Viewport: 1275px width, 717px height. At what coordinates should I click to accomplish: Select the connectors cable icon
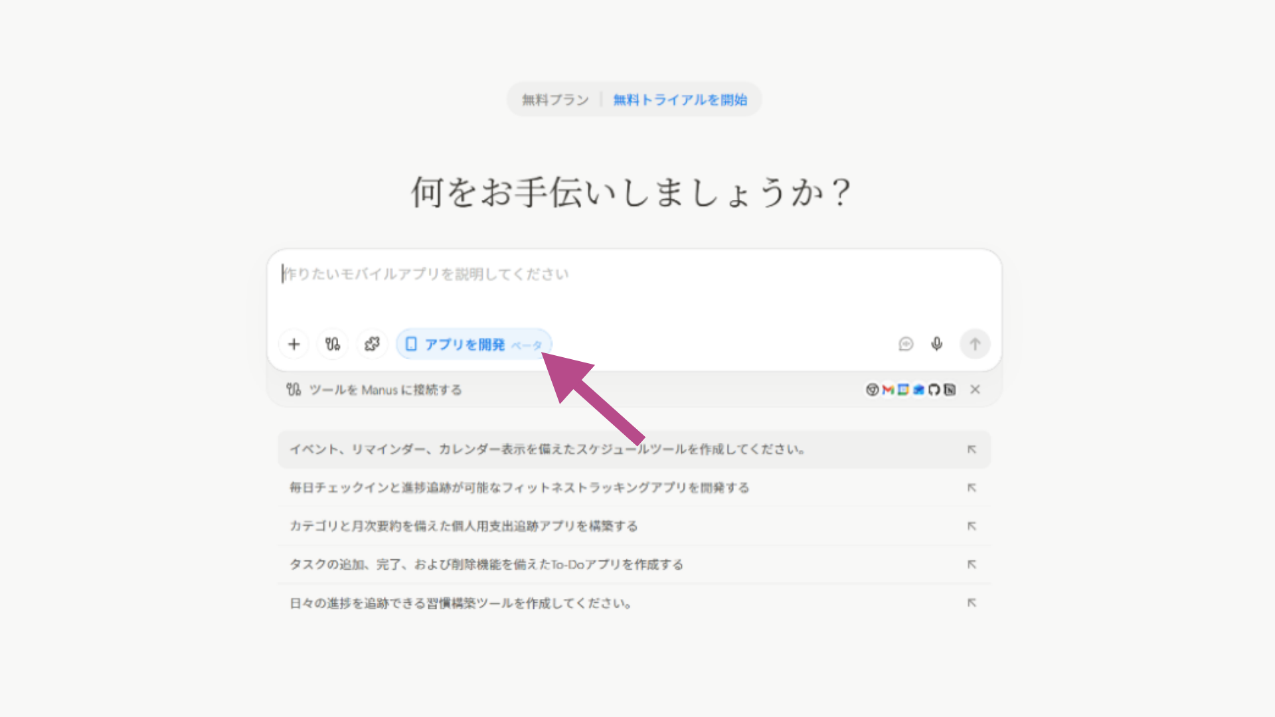point(332,344)
